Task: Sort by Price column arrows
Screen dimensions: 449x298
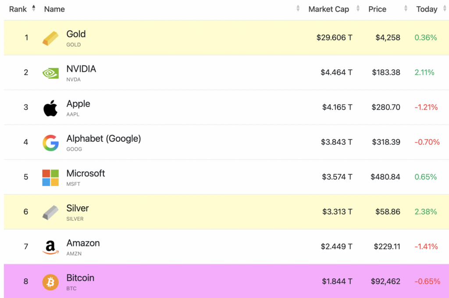Action: (406, 8)
